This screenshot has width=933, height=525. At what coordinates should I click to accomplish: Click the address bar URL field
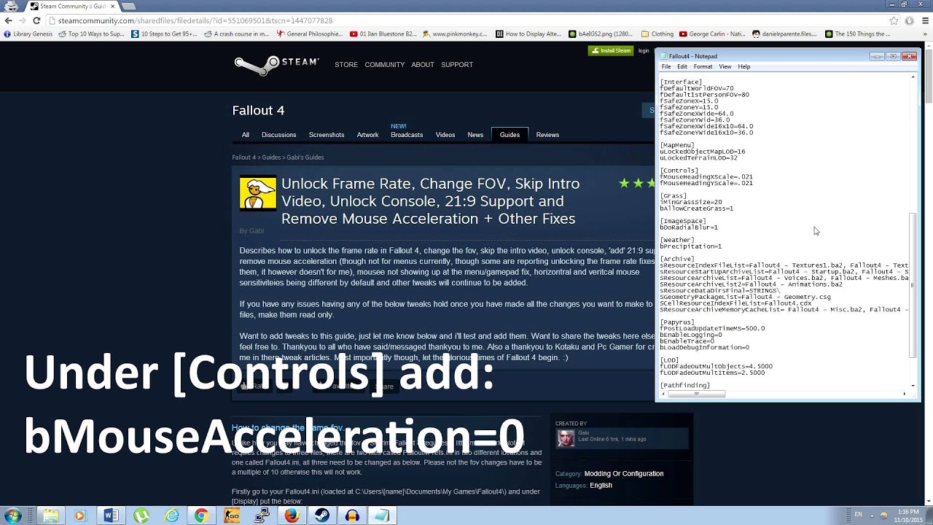[x=466, y=20]
